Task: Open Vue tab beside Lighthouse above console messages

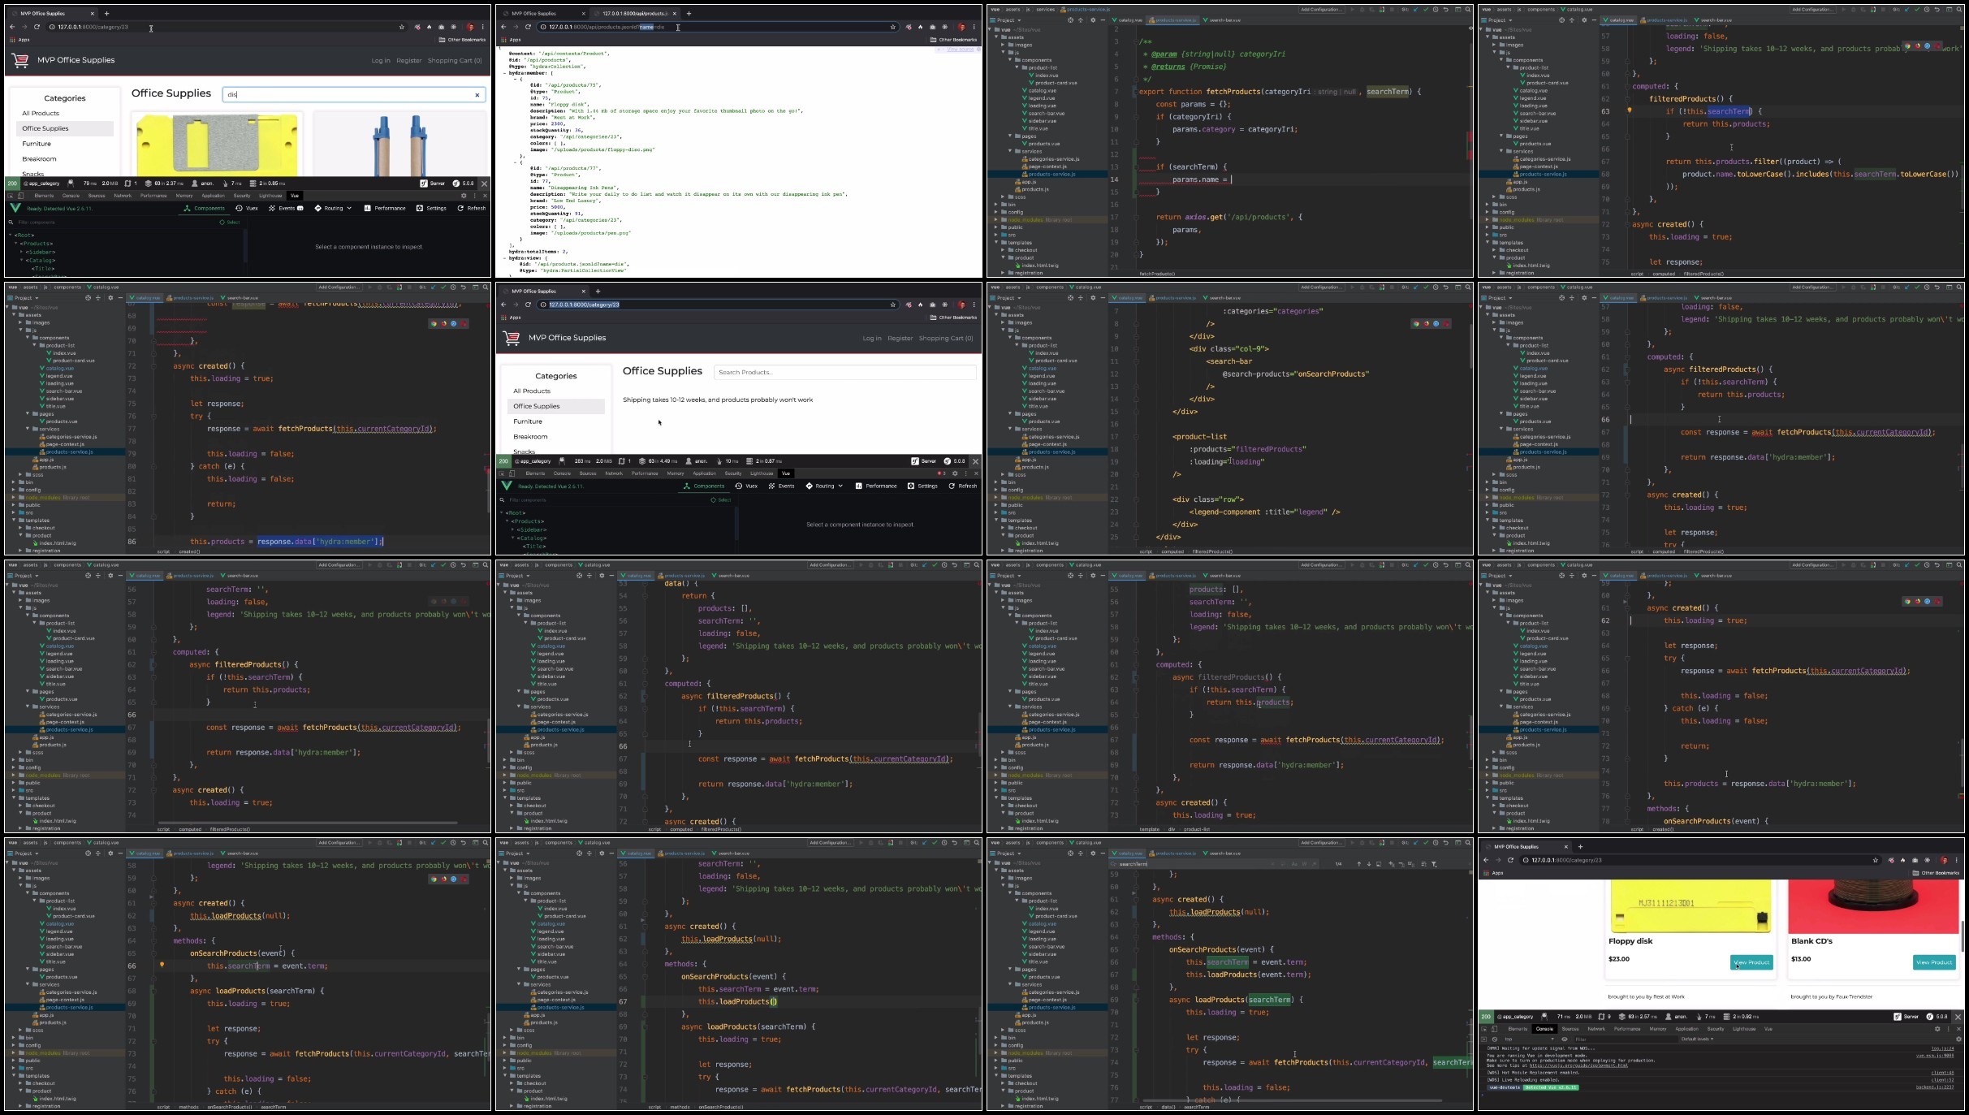Action: tap(1768, 1029)
